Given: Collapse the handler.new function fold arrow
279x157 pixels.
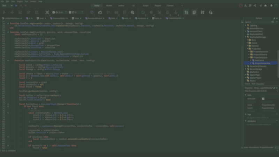Looking at the screenshot, I should 8,32.
